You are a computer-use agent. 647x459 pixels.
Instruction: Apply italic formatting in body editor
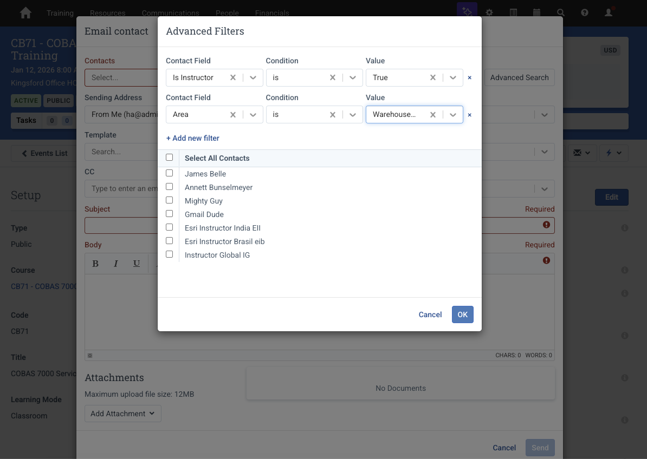pyautogui.click(x=116, y=264)
